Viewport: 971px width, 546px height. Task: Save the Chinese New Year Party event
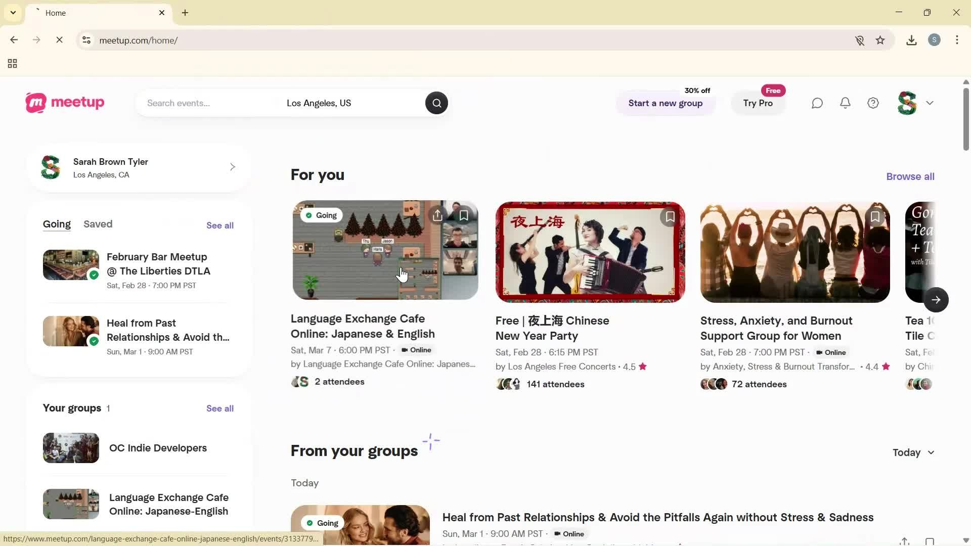point(670,217)
